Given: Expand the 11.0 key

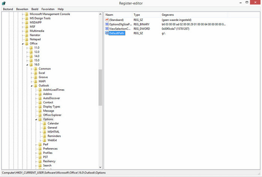Looking at the screenshot, I should pyautogui.click(x=27, y=48).
